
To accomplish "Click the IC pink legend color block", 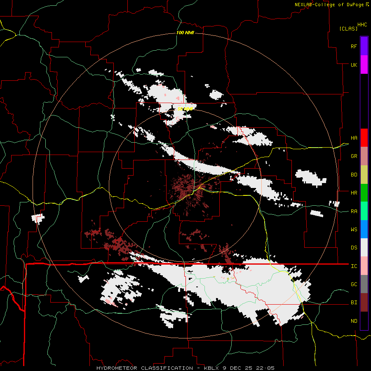I will point(364,266).
